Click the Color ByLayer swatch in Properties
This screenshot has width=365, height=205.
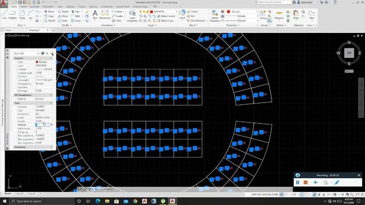(x=36, y=62)
